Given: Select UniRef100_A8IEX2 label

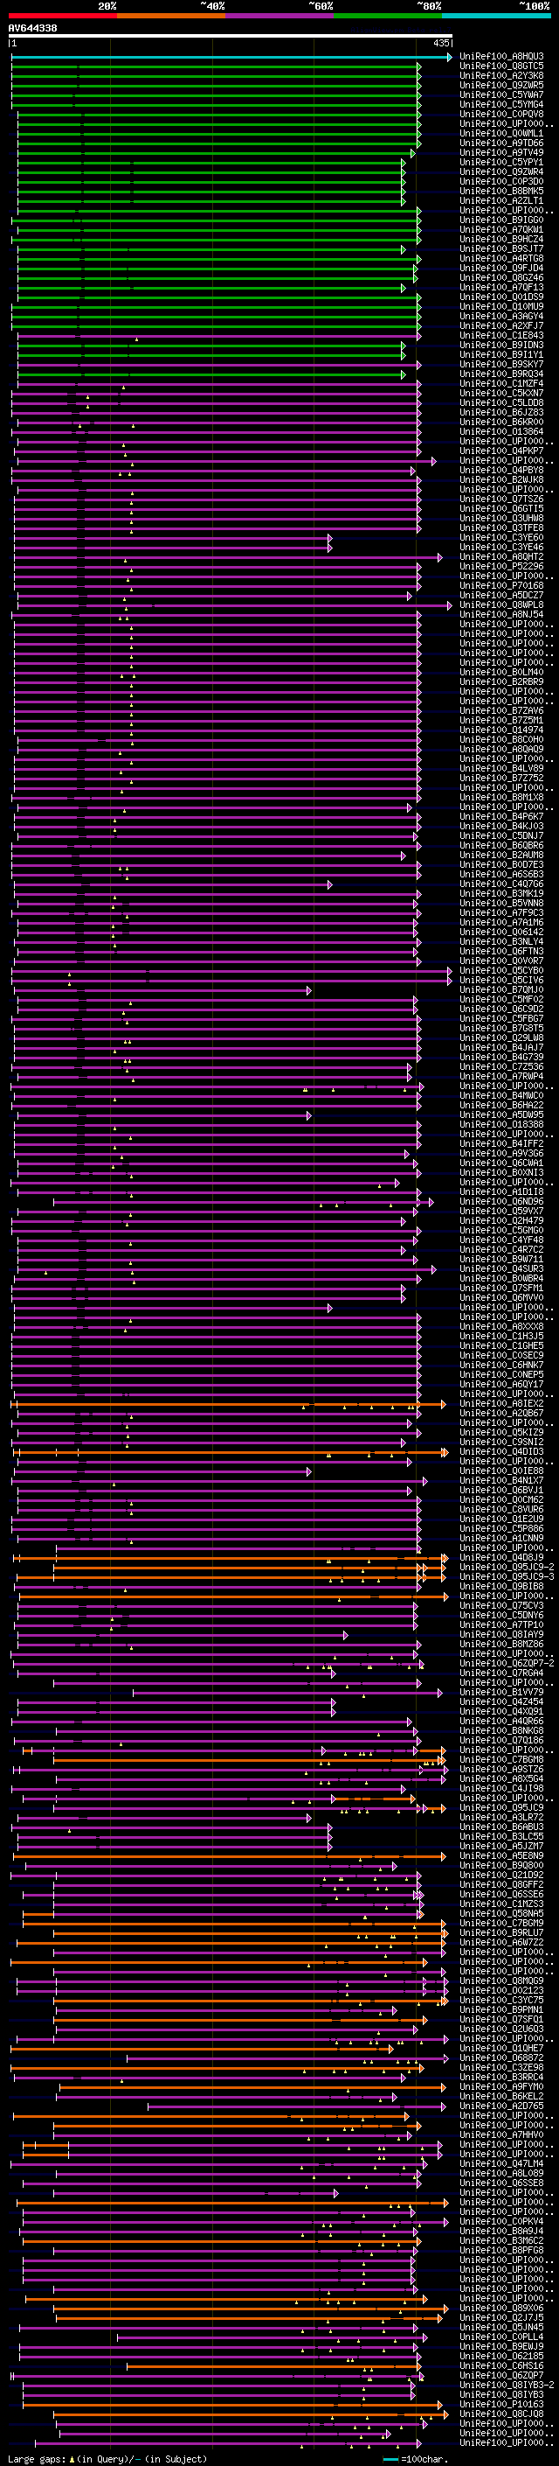Looking at the screenshot, I should [x=501, y=1403].
